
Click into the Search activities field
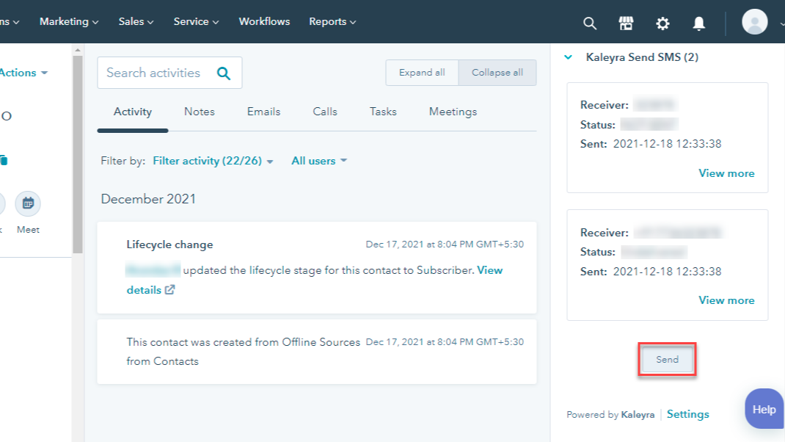(154, 73)
